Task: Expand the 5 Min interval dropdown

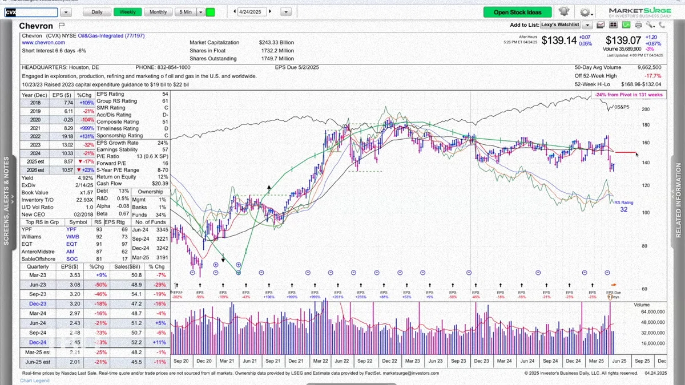Action: pos(200,12)
